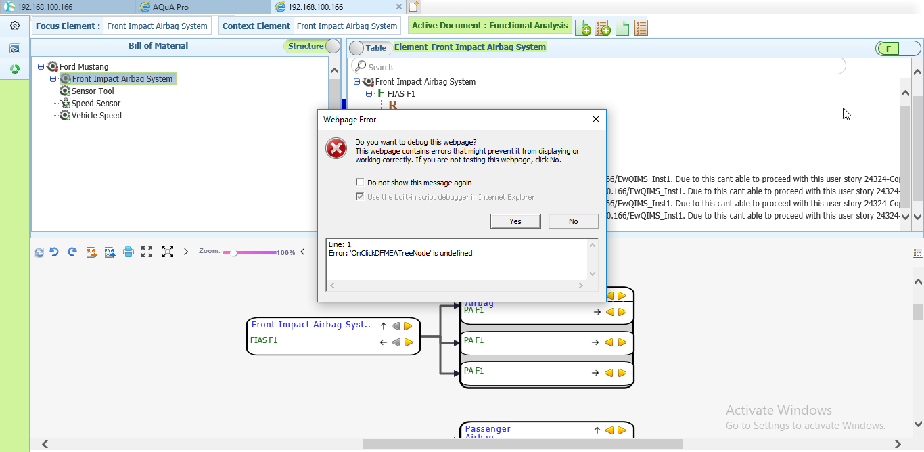Click the diagram zoom slider
Image resolution: width=924 pixels, height=452 pixels.
tap(250, 252)
